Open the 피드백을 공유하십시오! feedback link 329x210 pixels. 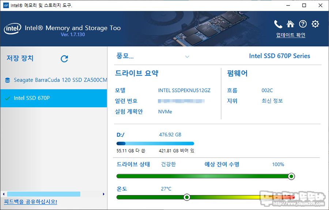point(31,202)
